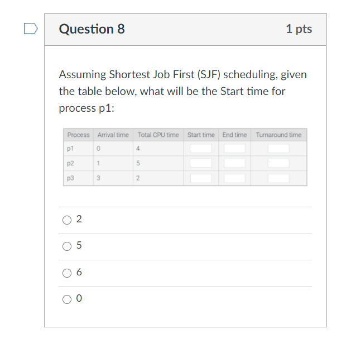Choose the radio button for 5
Screen dimensions: 351x343
click(x=68, y=246)
